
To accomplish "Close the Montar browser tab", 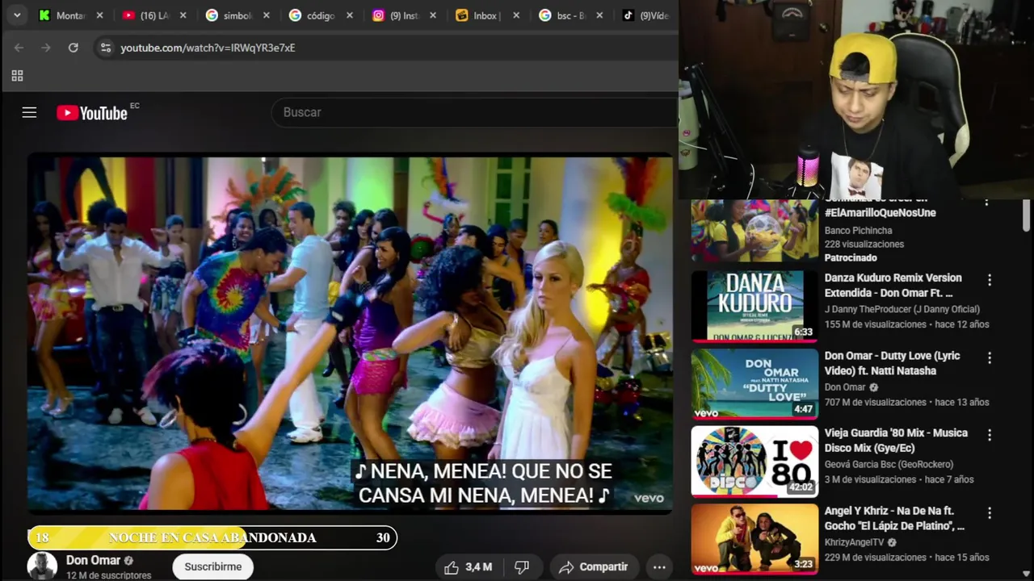I will click(x=99, y=15).
